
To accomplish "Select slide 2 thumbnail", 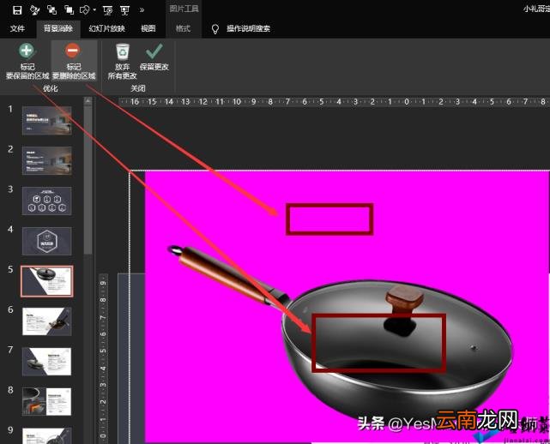I will [x=47, y=160].
